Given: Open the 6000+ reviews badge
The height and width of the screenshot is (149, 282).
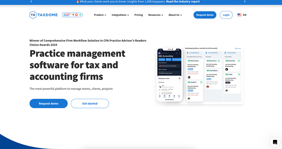Looking at the screenshot, I should click(x=72, y=15).
